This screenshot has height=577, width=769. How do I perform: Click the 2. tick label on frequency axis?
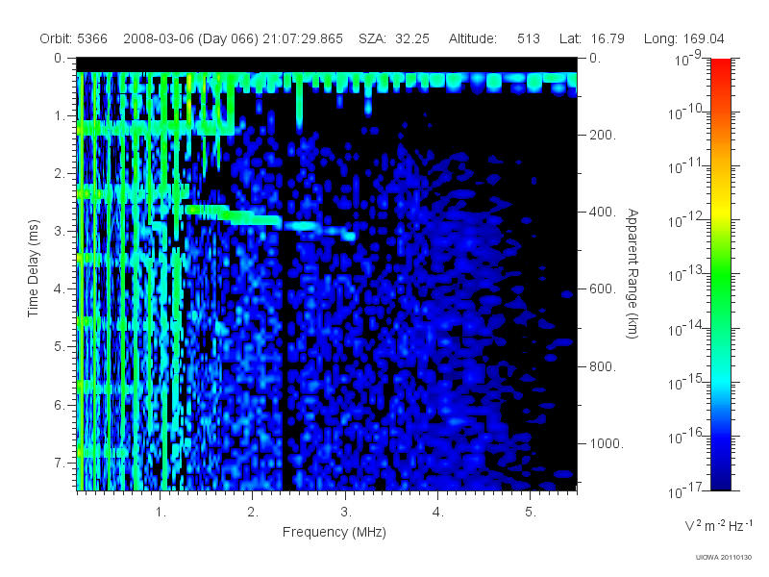coord(253,513)
